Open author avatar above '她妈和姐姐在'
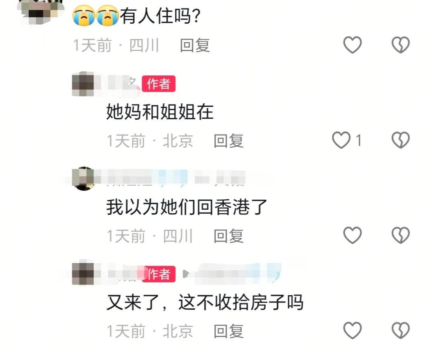 click(x=83, y=84)
